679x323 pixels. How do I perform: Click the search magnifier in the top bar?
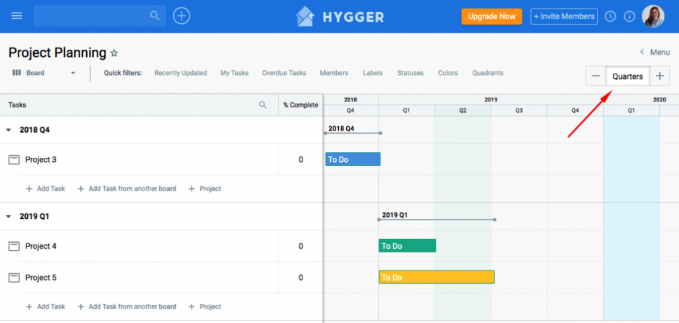click(x=154, y=16)
